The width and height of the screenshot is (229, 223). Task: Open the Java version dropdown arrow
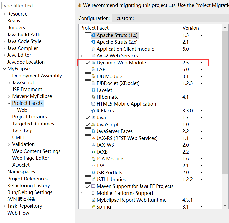(x=201, y=118)
